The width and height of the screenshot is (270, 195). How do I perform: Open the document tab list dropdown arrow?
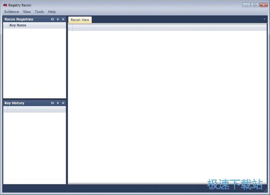click(x=265, y=19)
